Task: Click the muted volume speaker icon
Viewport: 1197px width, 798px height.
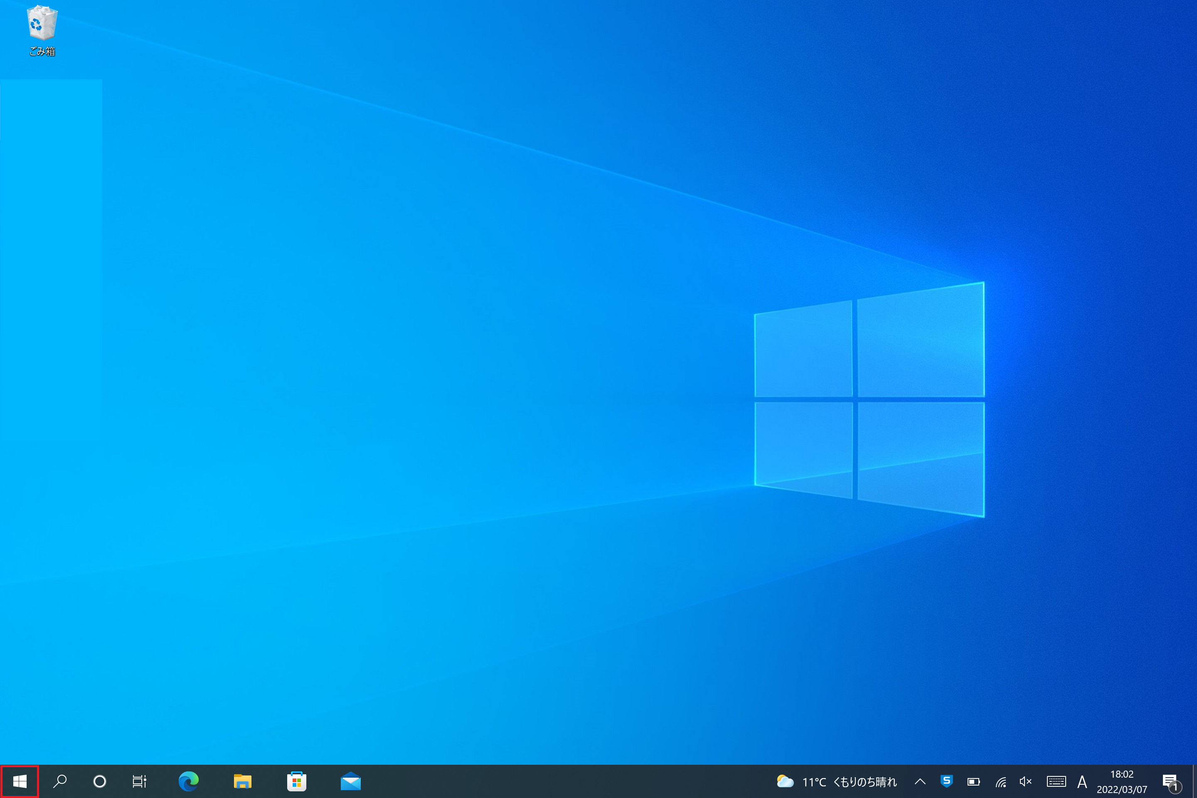Action: [x=1025, y=782]
